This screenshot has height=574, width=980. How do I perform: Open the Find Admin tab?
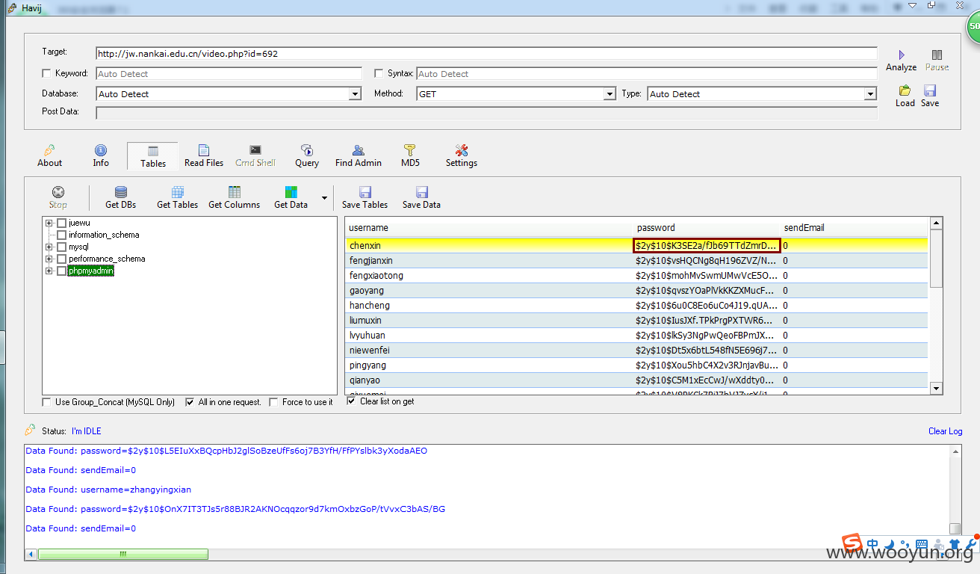point(359,155)
